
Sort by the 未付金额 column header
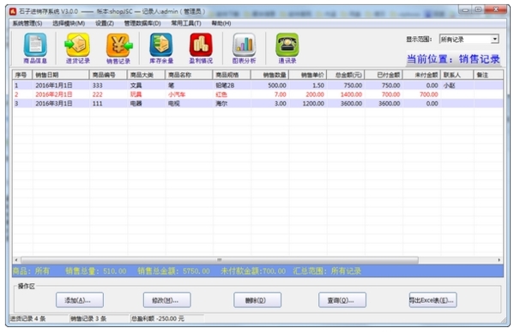pyautogui.click(x=421, y=75)
